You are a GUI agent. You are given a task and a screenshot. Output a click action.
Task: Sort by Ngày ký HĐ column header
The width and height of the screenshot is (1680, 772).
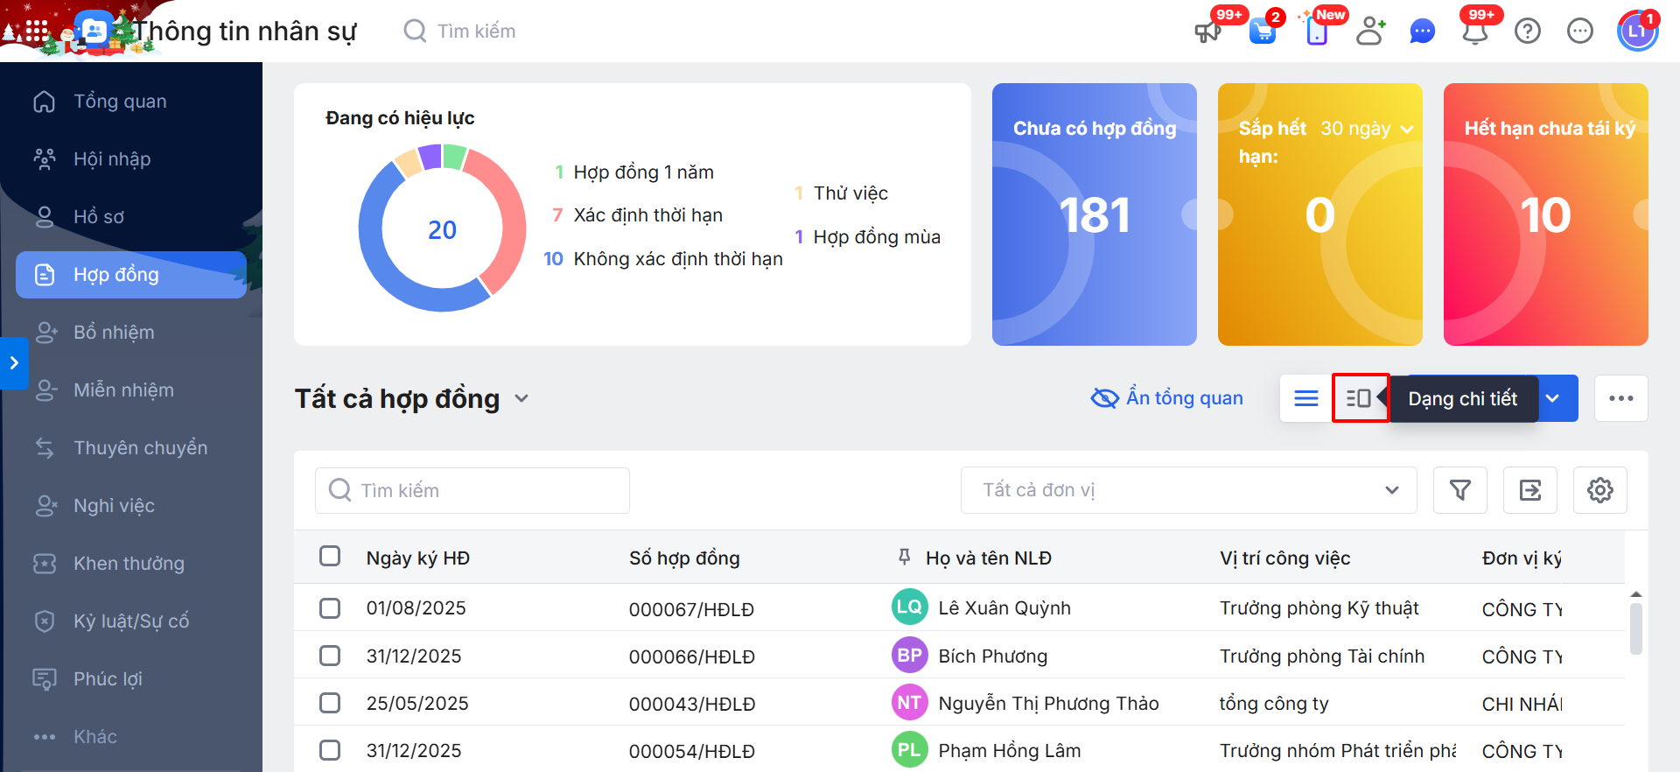(x=418, y=558)
